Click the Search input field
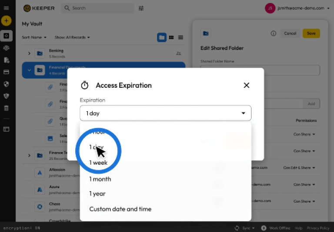Image resolution: width=334 pixels, height=232 pixels. pos(102,8)
